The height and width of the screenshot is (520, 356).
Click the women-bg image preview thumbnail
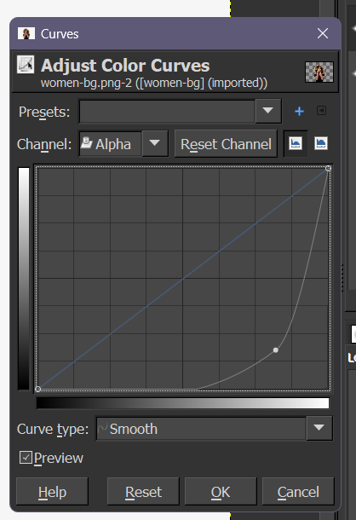point(319,72)
